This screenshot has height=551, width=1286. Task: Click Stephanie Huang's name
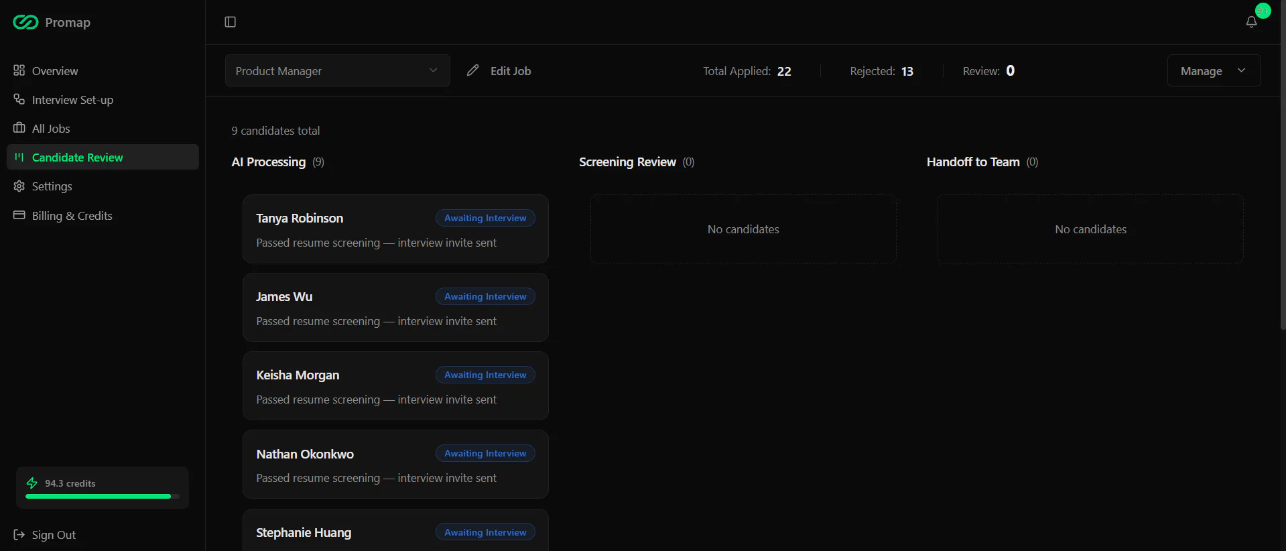[304, 532]
